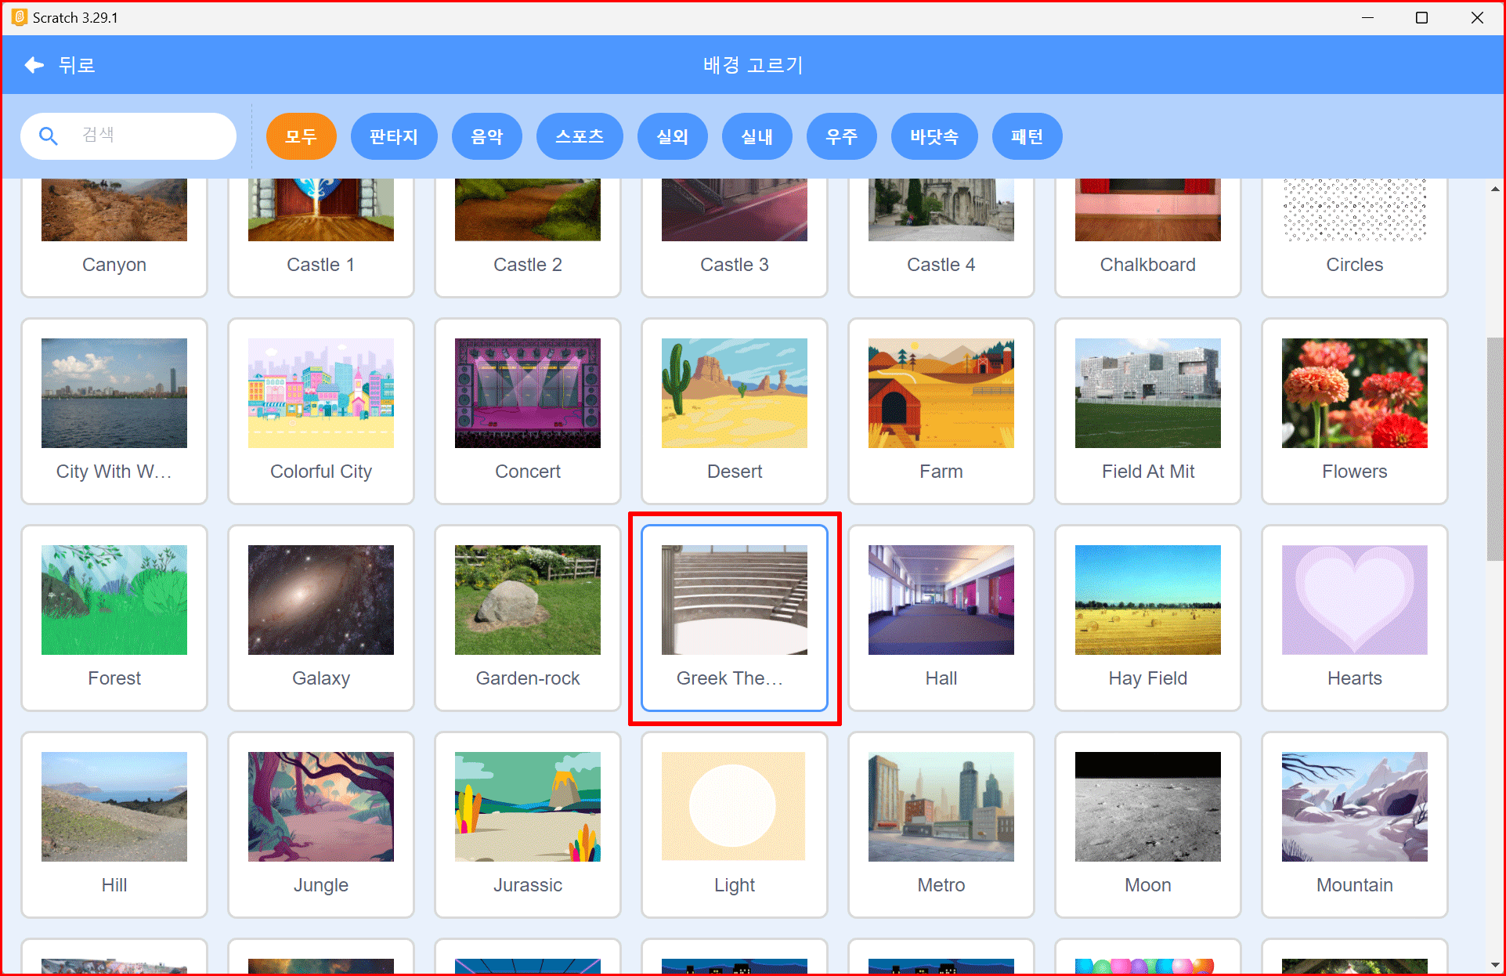The image size is (1506, 976).
Task: Select the Hearts backdrop
Action: coord(1354,601)
